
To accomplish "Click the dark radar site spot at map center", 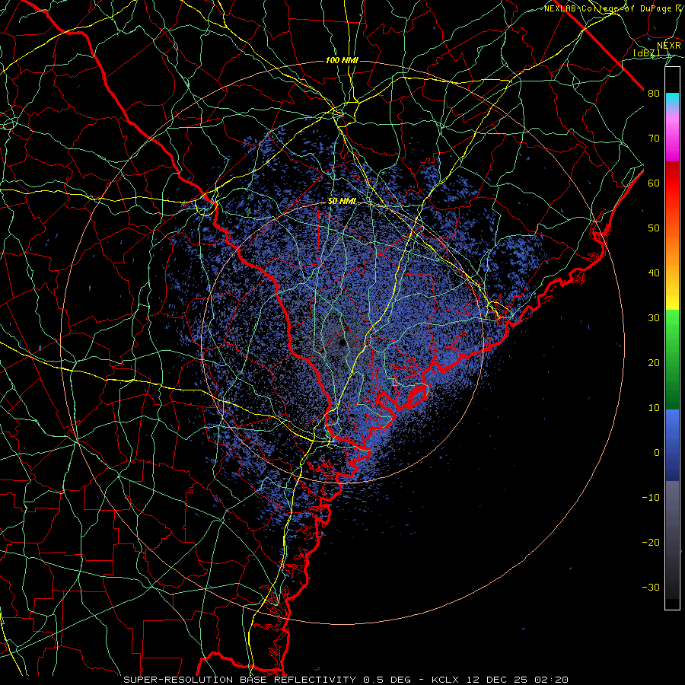I will click(342, 342).
